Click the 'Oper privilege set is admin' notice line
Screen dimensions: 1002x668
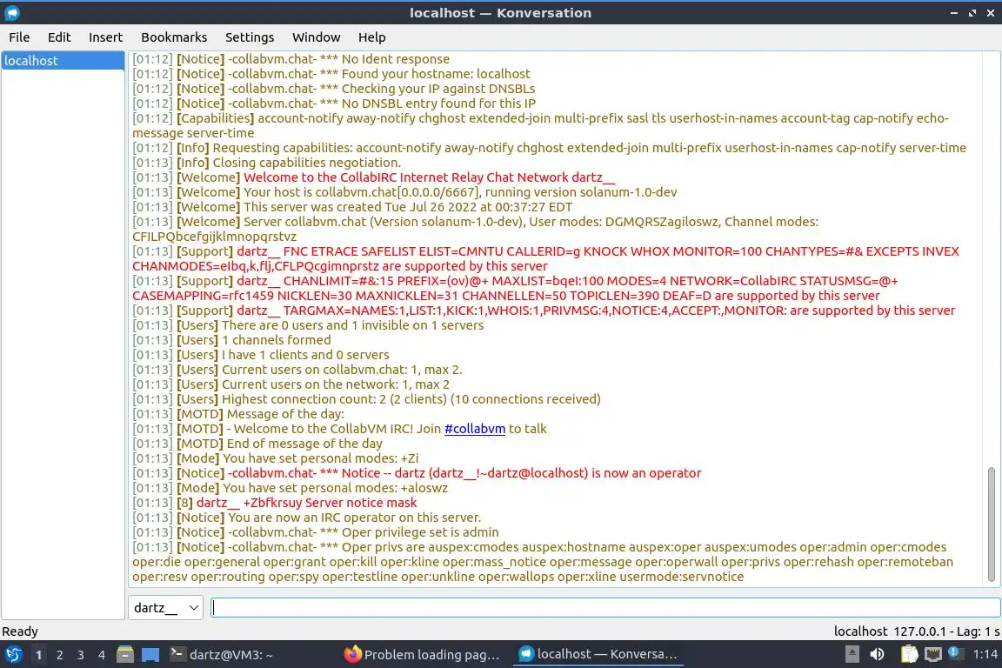316,532
